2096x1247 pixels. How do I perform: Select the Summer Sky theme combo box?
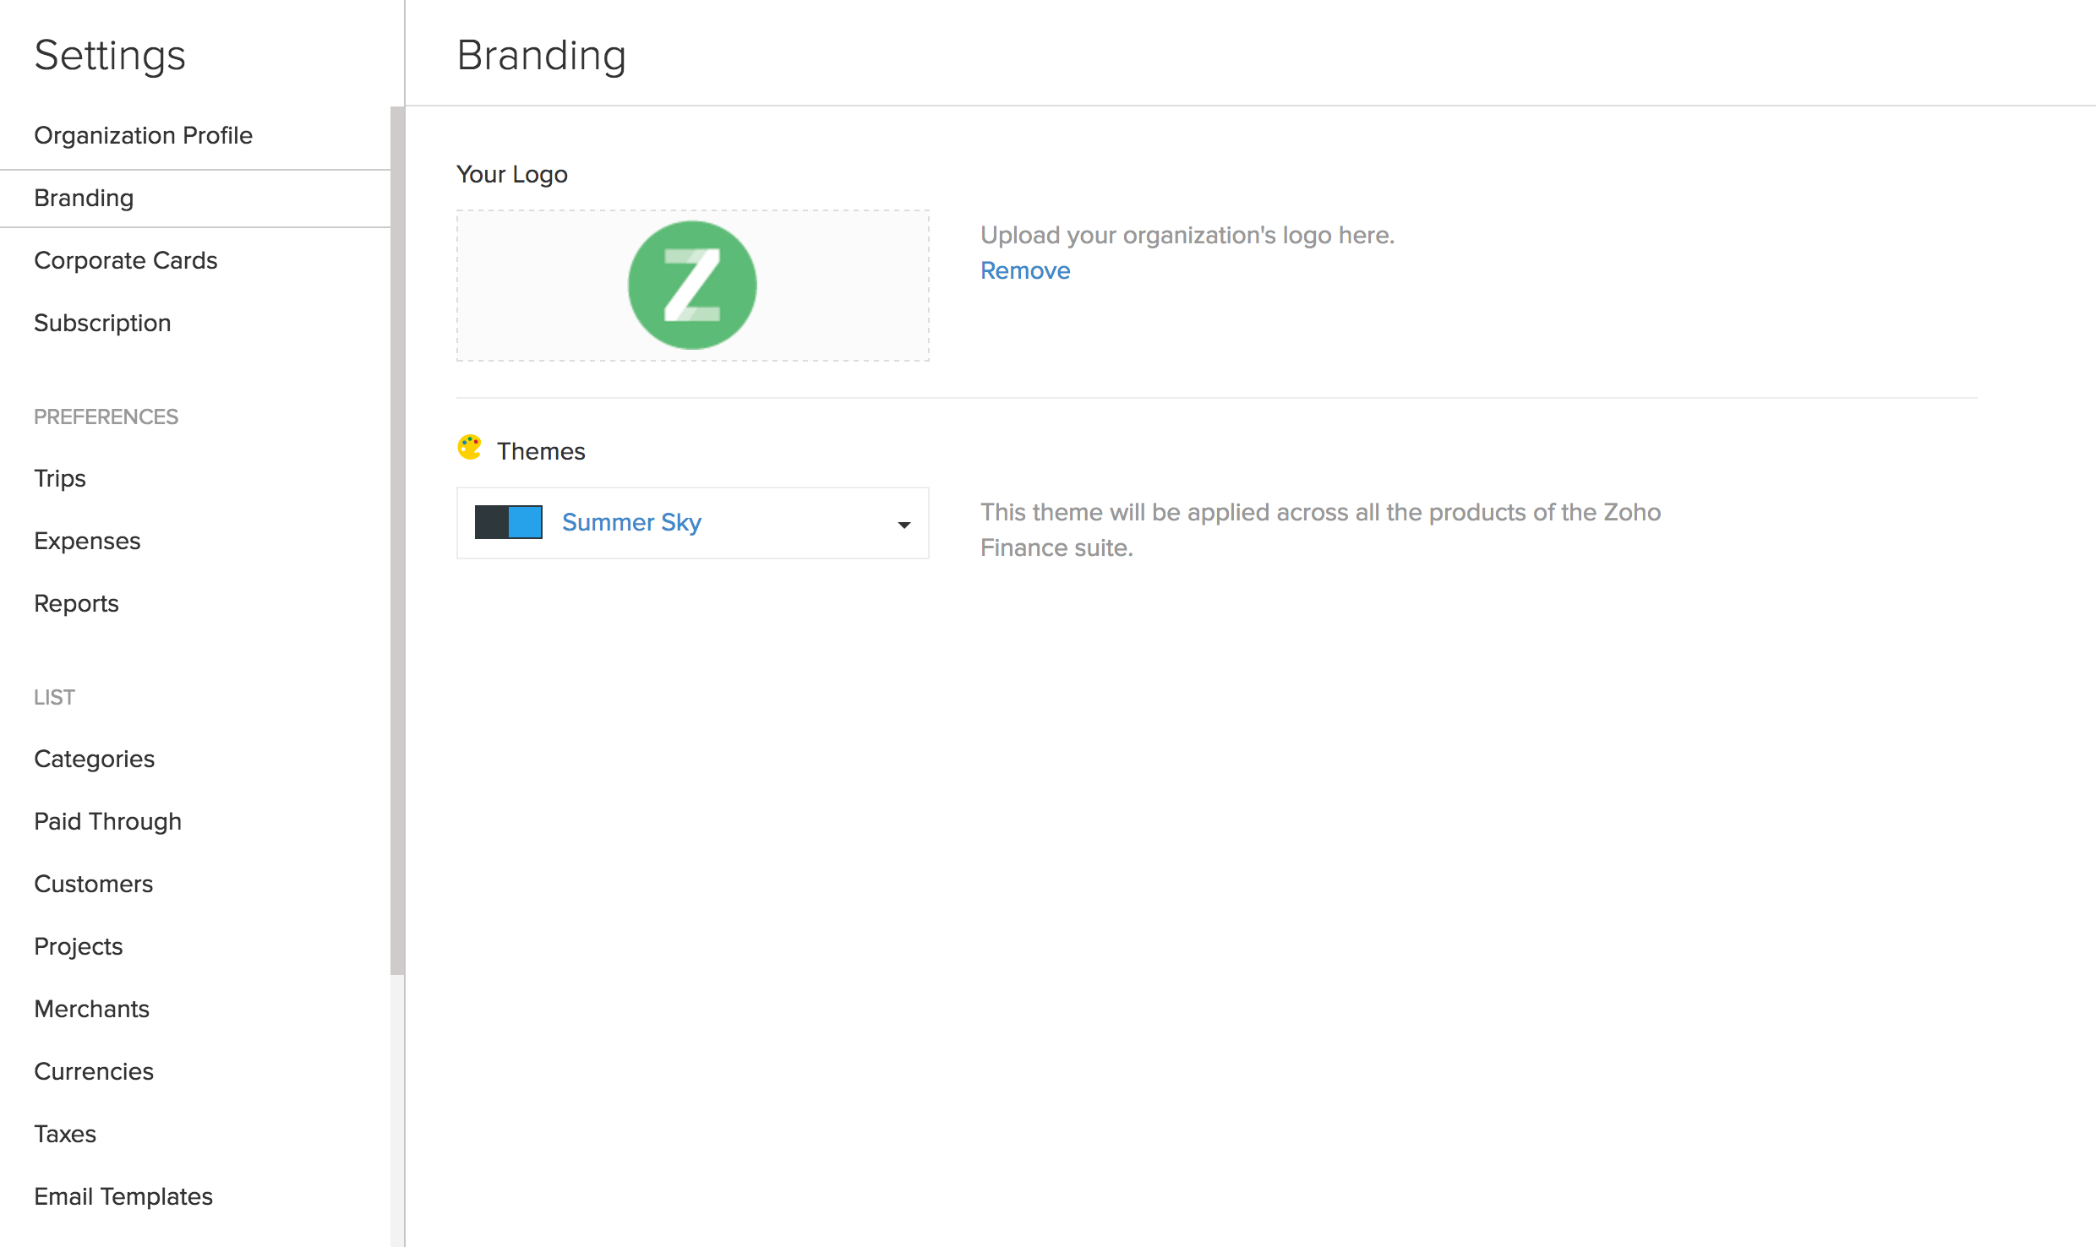pyautogui.click(x=692, y=522)
